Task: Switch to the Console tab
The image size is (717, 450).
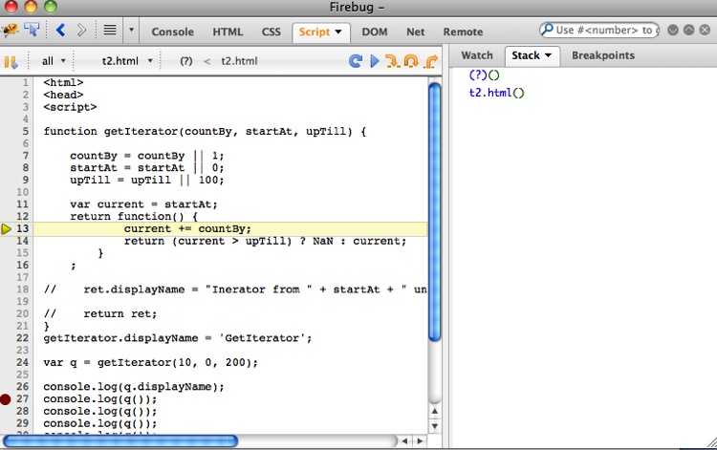Action: tap(172, 32)
